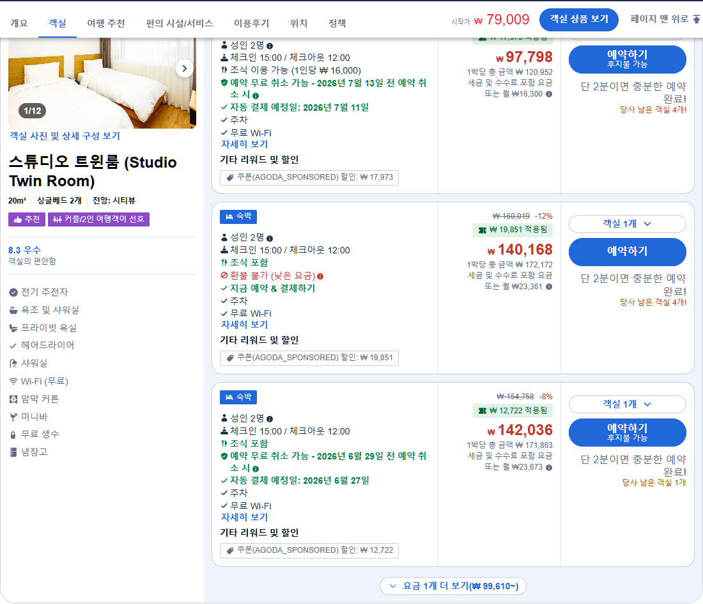The width and height of the screenshot is (703, 604).
Task: Click info icon beside 월 ₩23,361
Action: (549, 287)
